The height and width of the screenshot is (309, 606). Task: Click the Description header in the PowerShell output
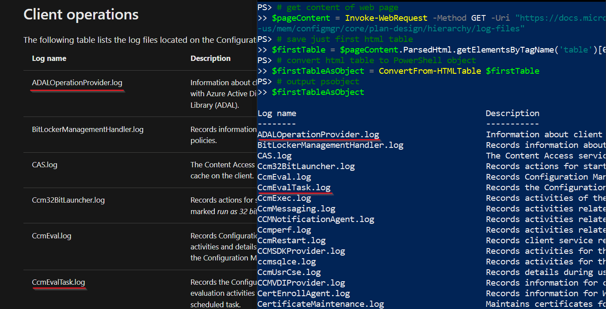(x=512, y=113)
